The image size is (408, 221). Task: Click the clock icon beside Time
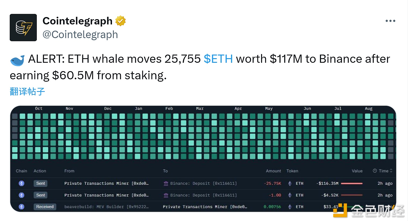coord(375,171)
